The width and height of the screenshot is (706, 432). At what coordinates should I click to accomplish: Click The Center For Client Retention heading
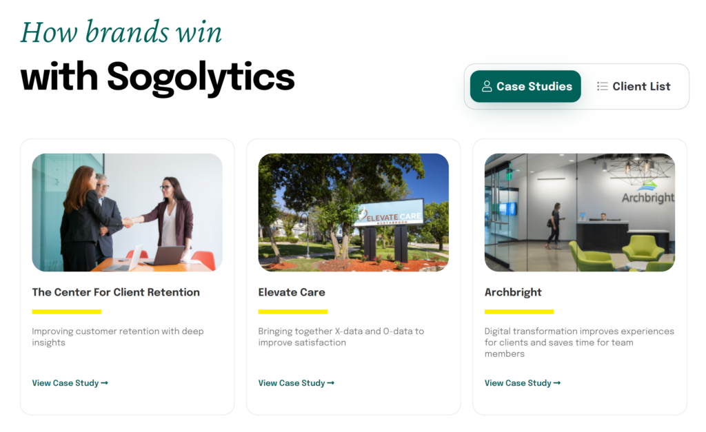coord(116,292)
